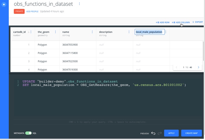Click ADD PEOPLE link
Screen dimensions: 205x140
tap(32, 11)
